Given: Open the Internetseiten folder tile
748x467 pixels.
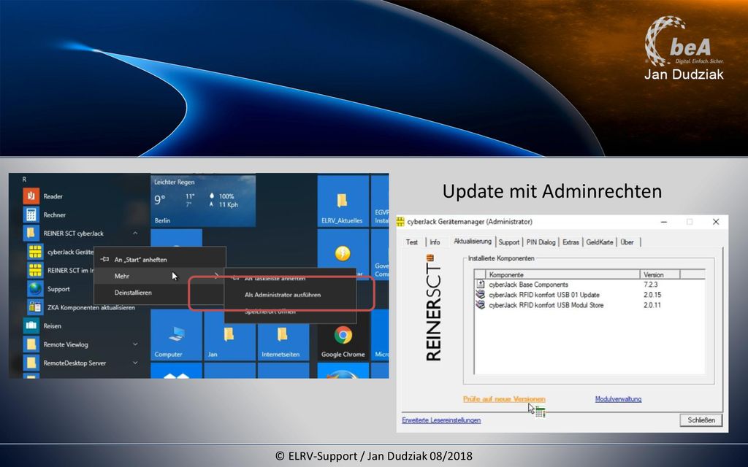Looking at the screenshot, I should pyautogui.click(x=282, y=335).
